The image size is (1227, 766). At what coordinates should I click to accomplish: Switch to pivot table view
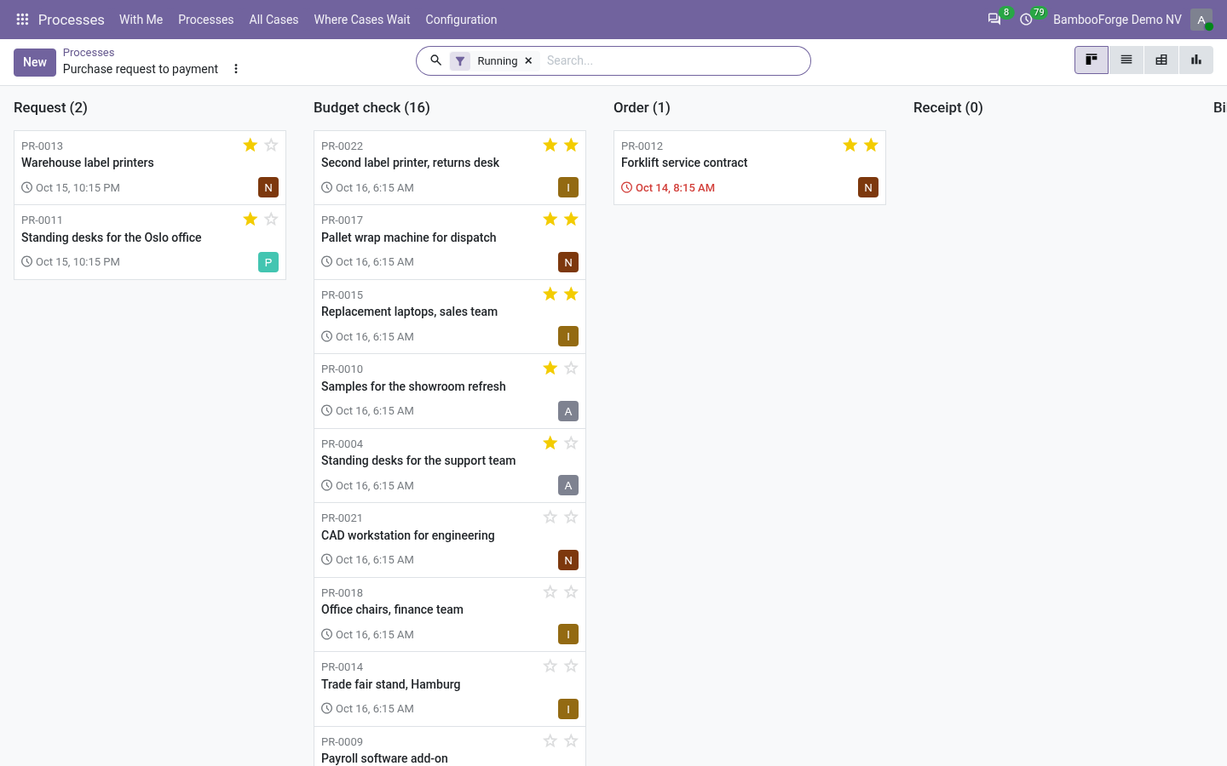(1161, 60)
